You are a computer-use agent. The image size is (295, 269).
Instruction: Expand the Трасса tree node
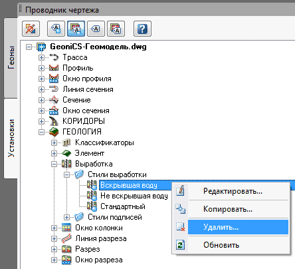tap(41, 57)
